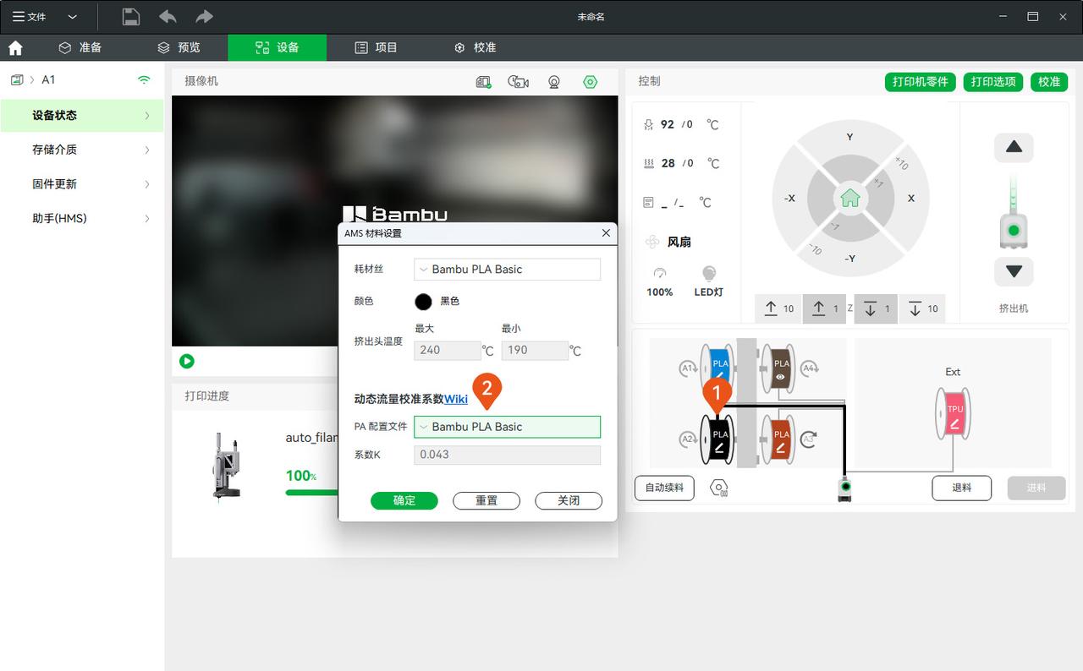
Task: Click the heatbed temperature icon
Action: click(x=649, y=163)
